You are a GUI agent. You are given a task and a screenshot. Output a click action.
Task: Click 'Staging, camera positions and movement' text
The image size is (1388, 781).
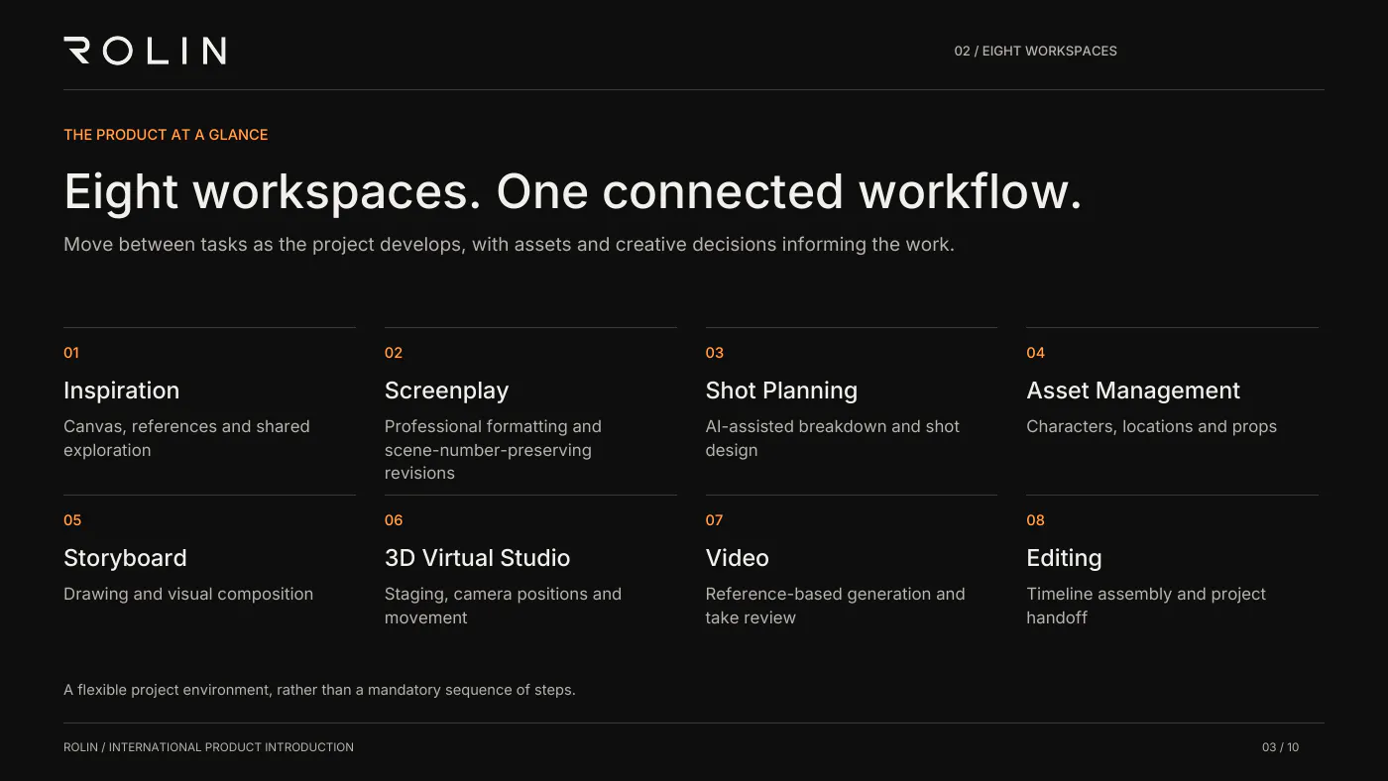coord(503,606)
